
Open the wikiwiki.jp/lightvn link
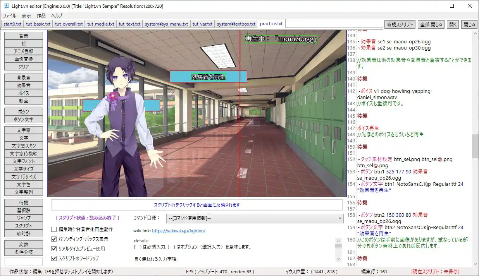[x=178, y=231]
